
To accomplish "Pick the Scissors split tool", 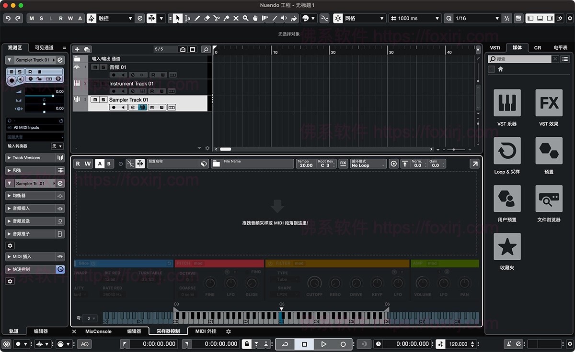I will tap(217, 18).
